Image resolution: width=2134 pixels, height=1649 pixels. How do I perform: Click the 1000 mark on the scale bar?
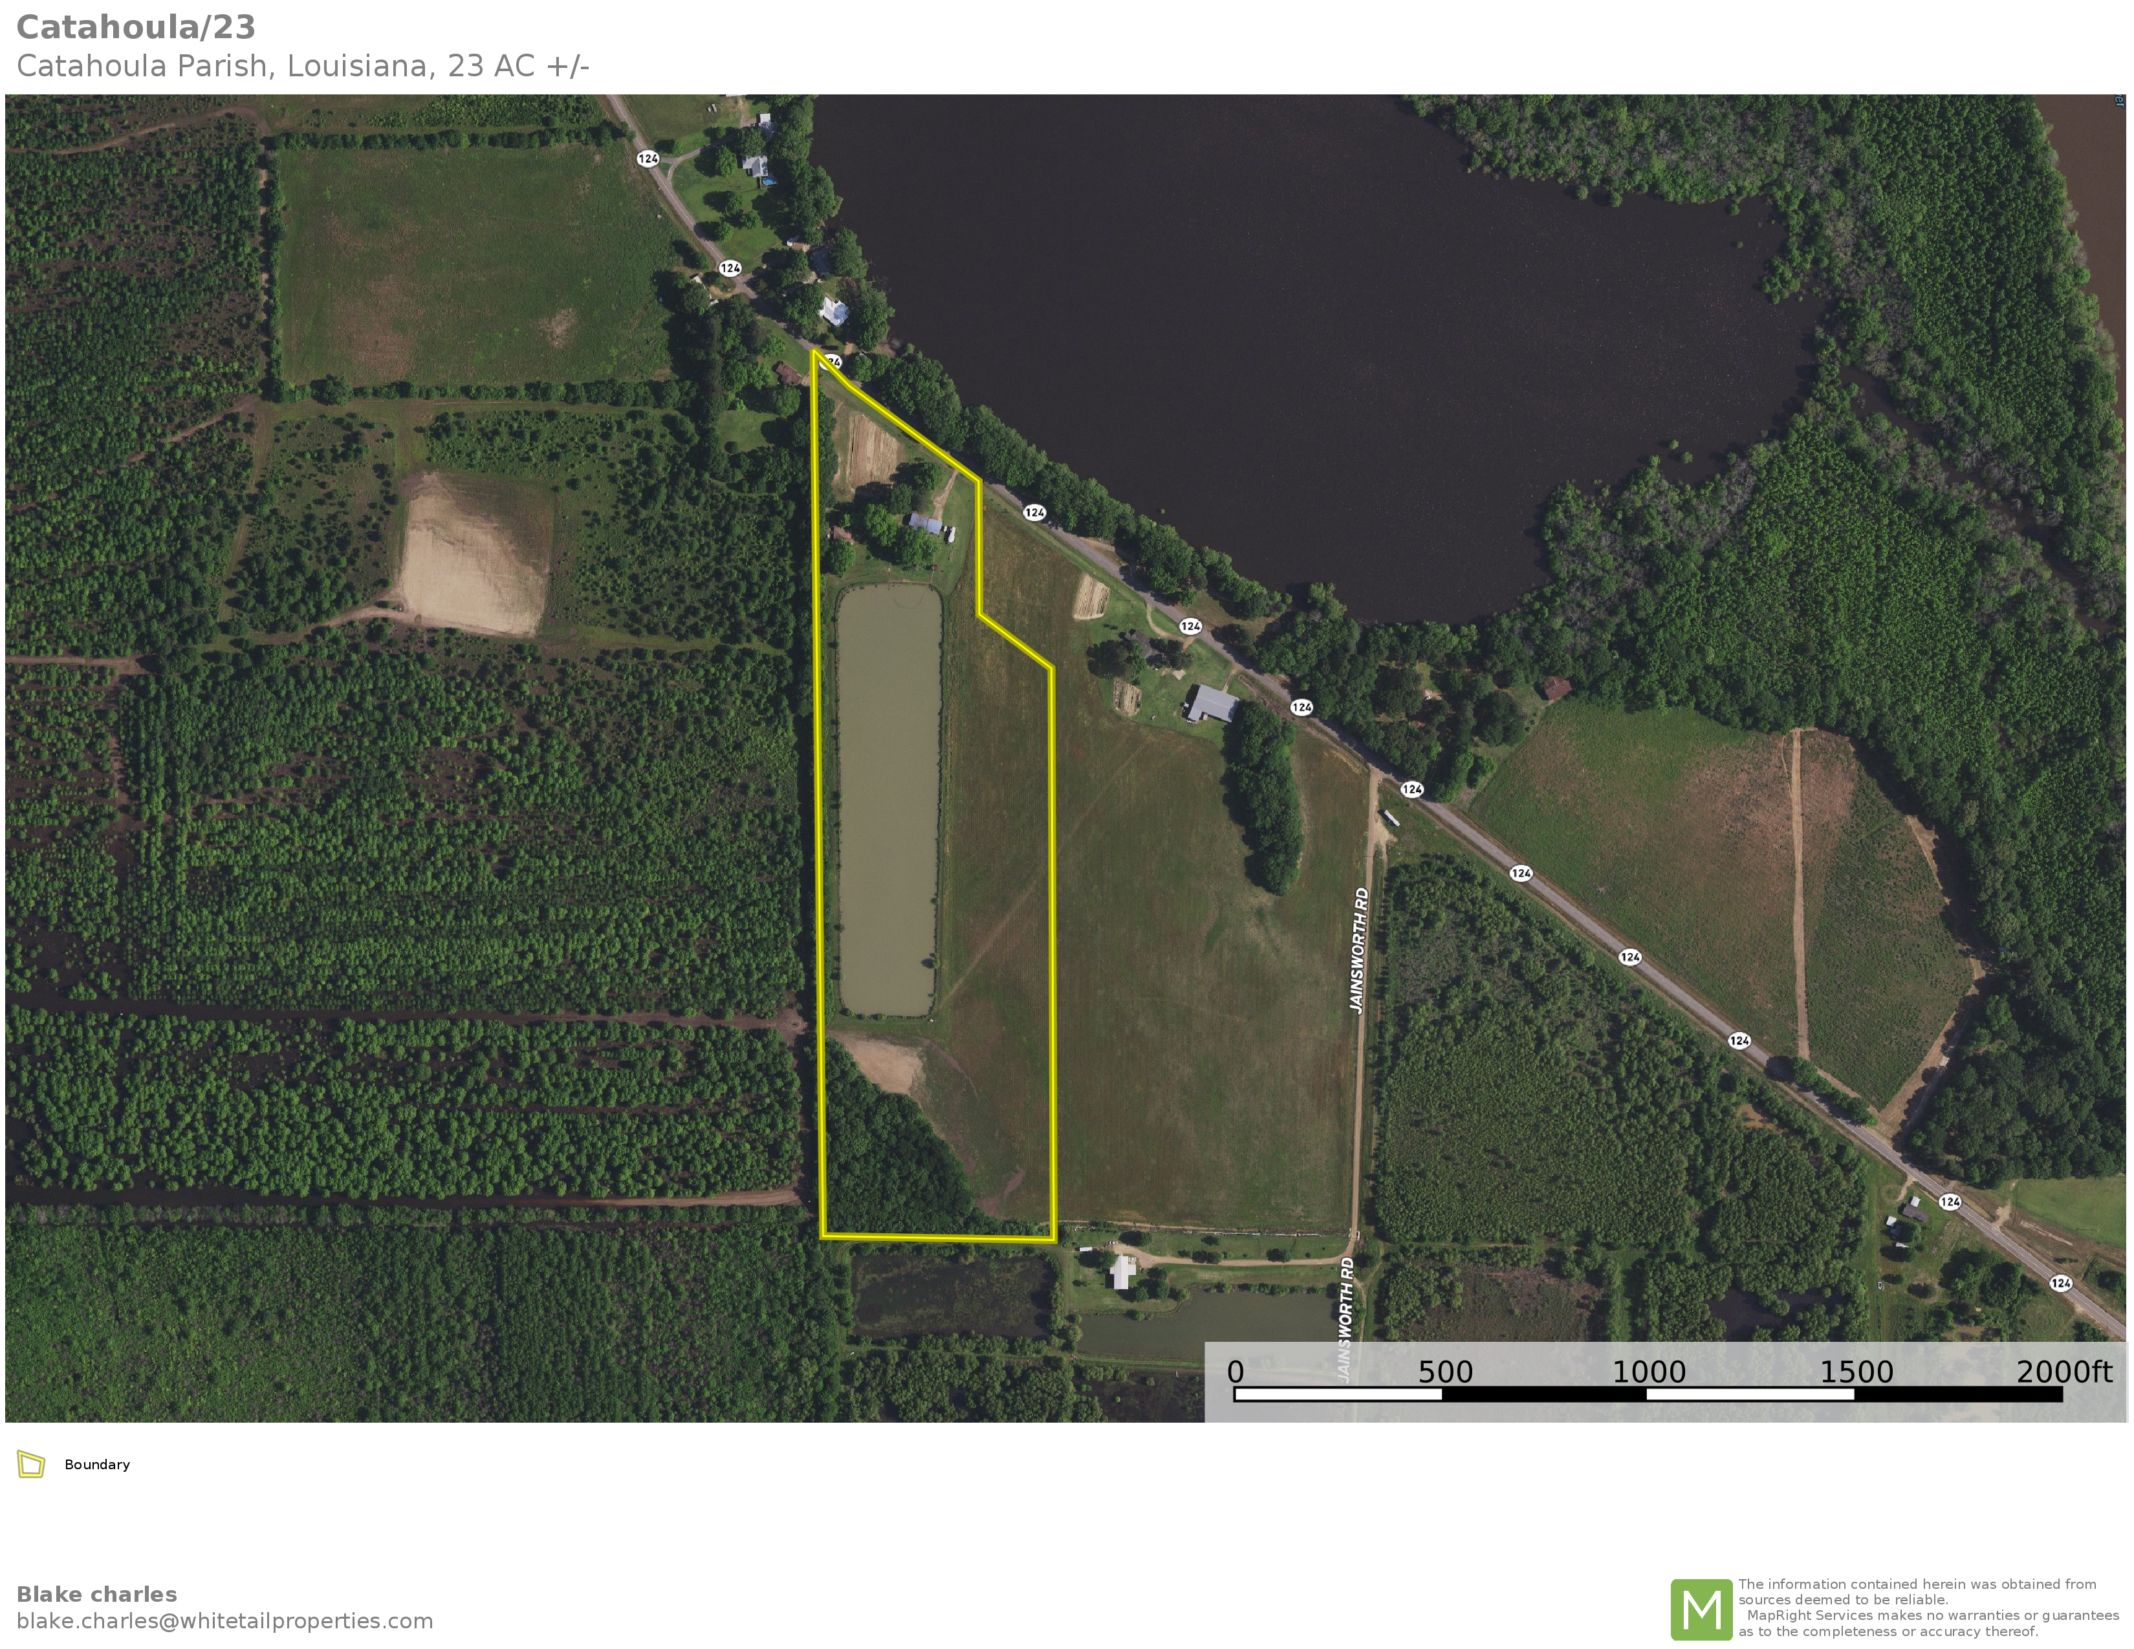pyautogui.click(x=1648, y=1372)
